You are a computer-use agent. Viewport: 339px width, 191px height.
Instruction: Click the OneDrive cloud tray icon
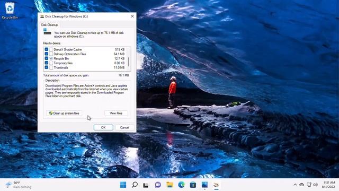coord(302,185)
